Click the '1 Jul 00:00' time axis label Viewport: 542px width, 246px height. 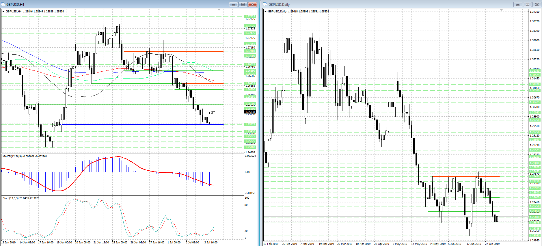tap(174, 243)
